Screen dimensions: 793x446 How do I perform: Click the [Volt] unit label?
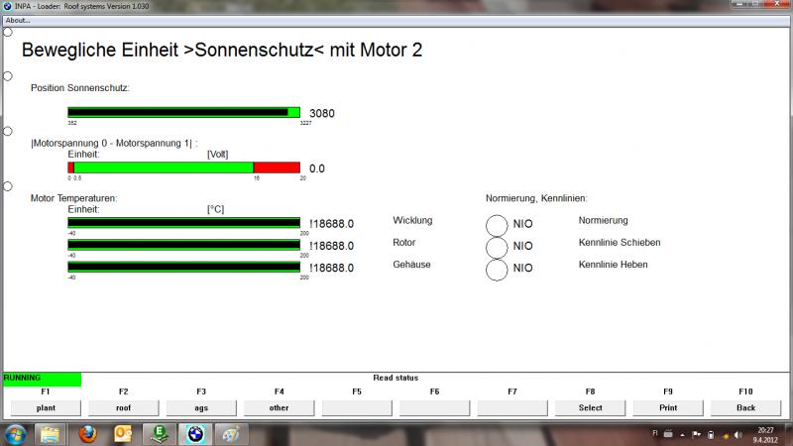217,155
